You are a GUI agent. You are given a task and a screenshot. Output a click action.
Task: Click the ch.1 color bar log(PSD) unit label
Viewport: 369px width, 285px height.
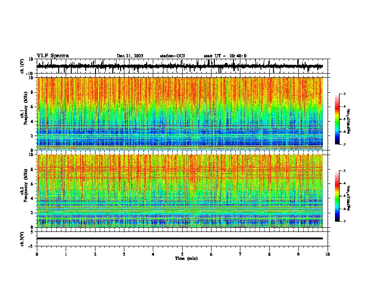(349, 121)
